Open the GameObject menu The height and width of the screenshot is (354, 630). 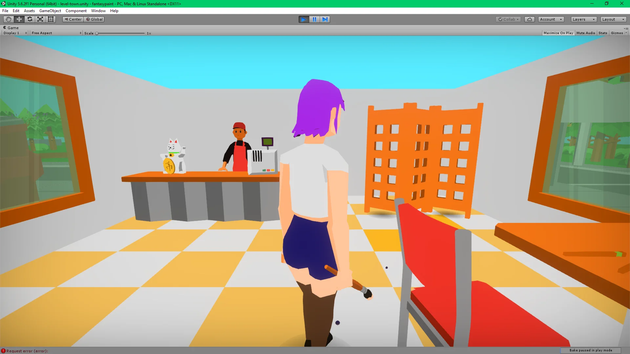(x=50, y=11)
